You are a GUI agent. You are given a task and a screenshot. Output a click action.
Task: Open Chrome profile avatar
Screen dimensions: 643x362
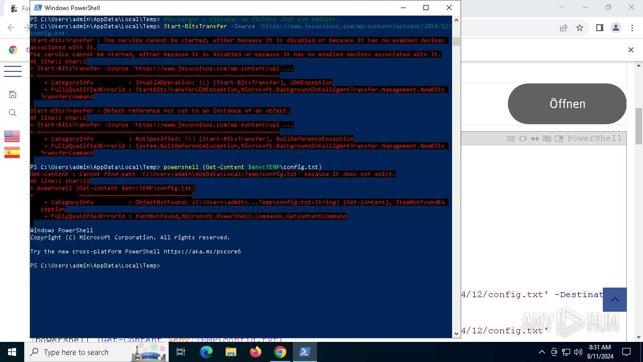coord(616,28)
